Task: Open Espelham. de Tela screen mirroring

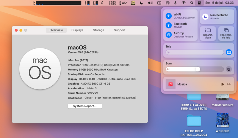Action: [226, 33]
